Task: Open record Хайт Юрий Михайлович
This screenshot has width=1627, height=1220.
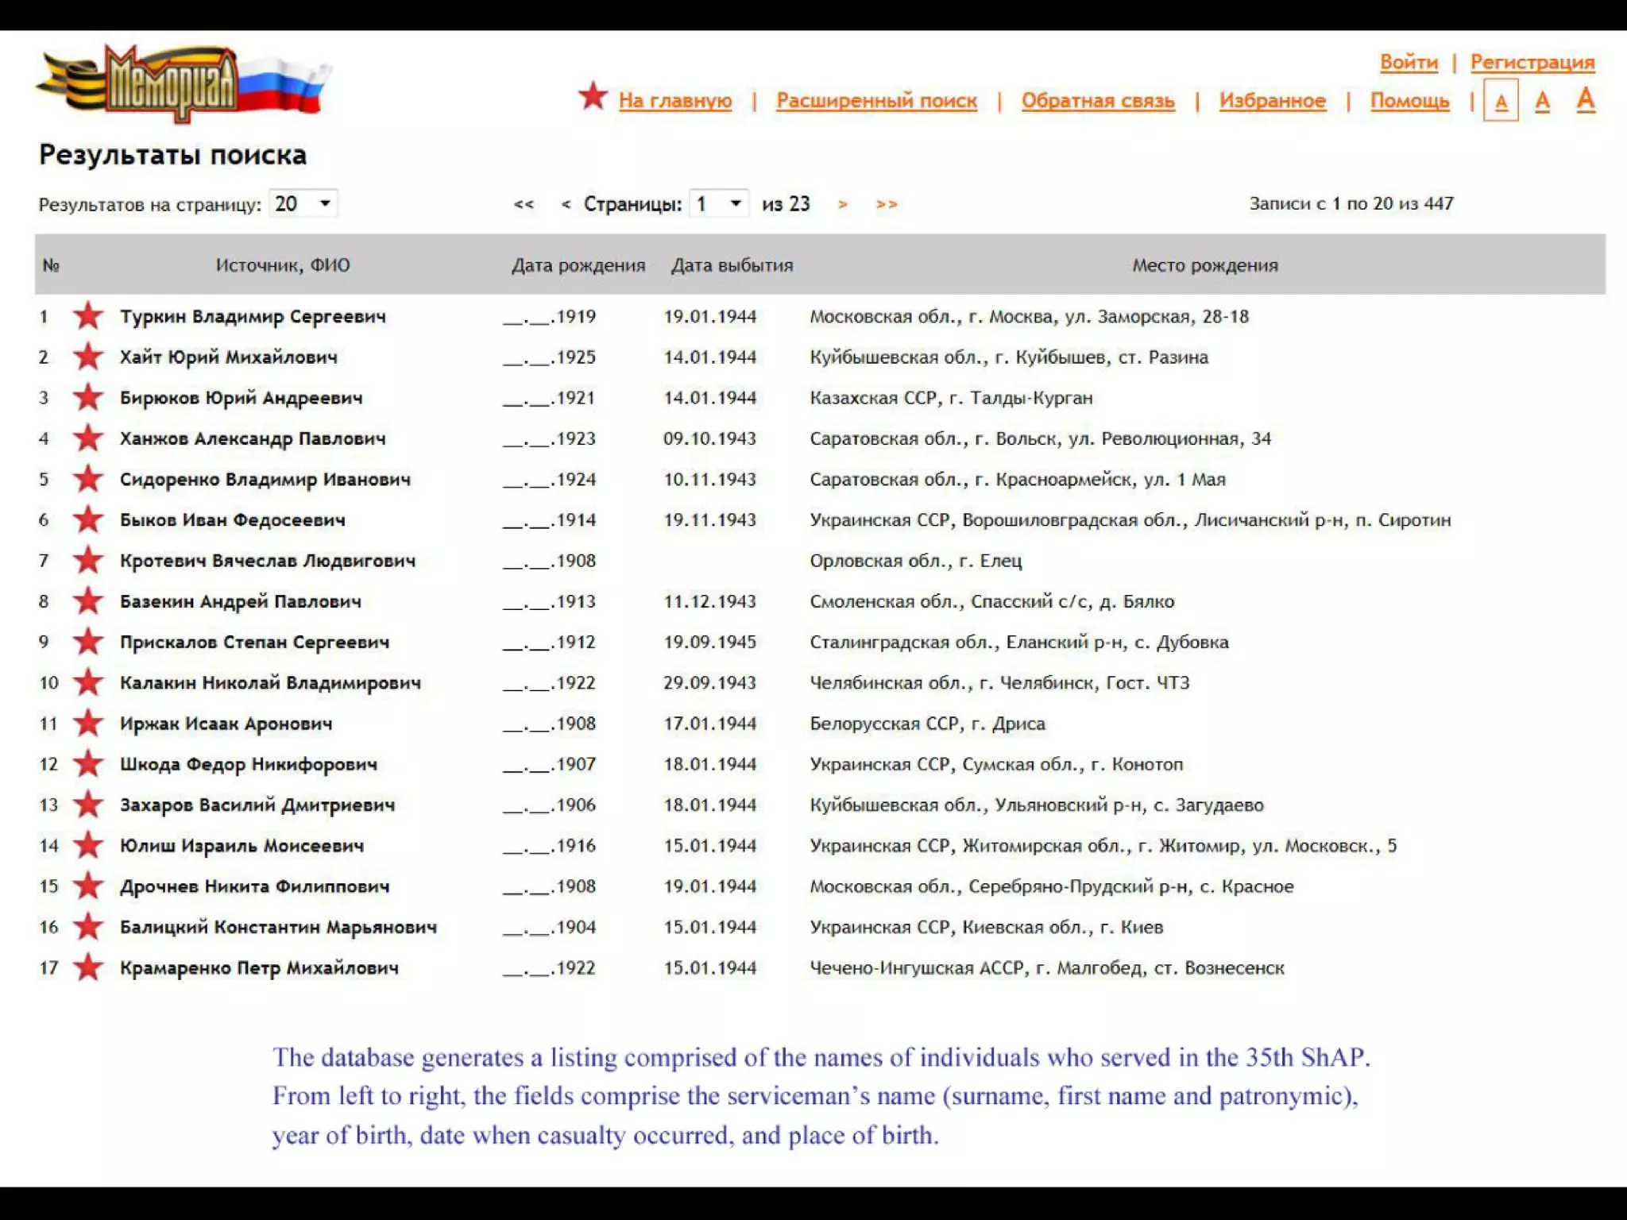Action: pyautogui.click(x=228, y=357)
